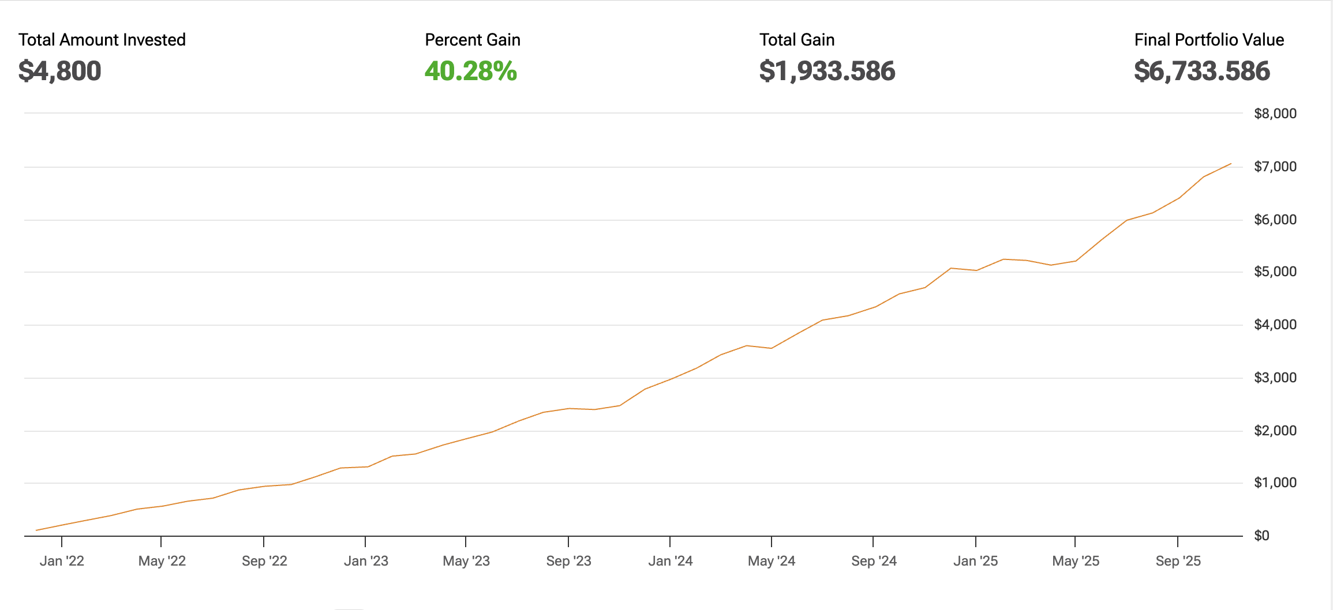1333x610 pixels.
Task: Click the $2,000 y-axis label
Action: tap(1275, 431)
